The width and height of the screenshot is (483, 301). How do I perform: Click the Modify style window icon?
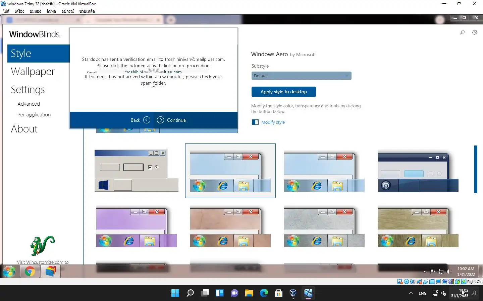(x=255, y=122)
